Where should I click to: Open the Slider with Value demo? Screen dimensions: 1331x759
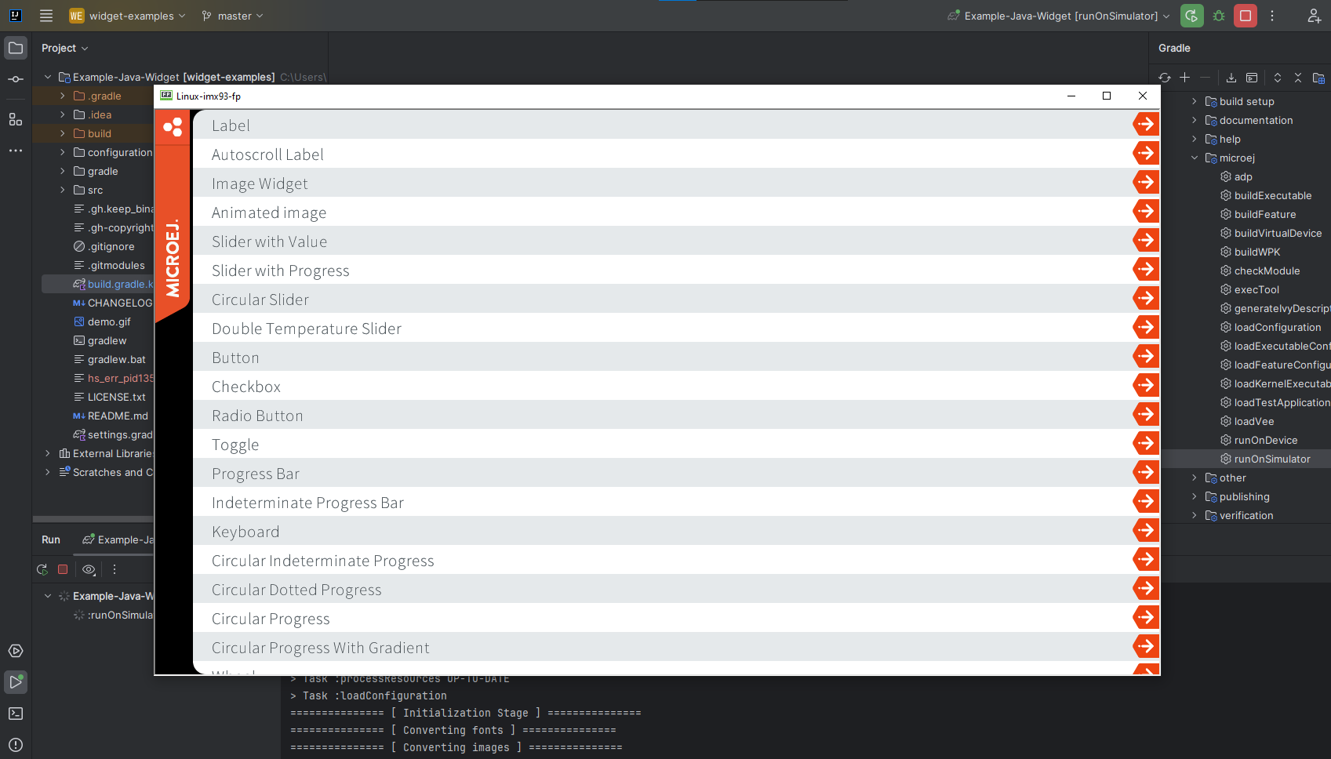[269, 241]
